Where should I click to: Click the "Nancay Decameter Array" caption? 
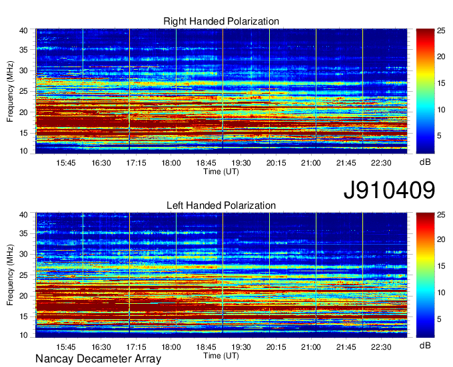pos(98,359)
